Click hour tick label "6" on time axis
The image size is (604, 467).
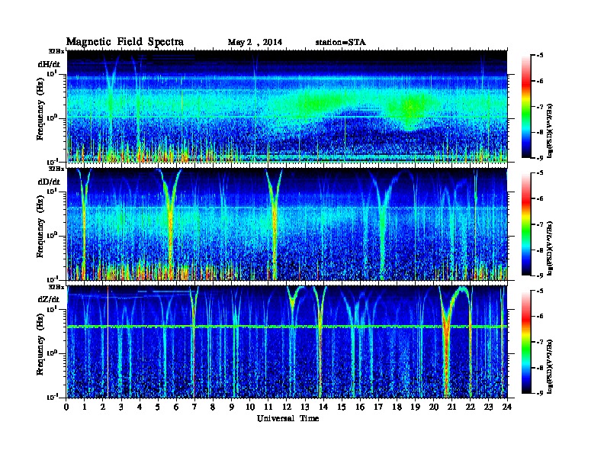176,407
